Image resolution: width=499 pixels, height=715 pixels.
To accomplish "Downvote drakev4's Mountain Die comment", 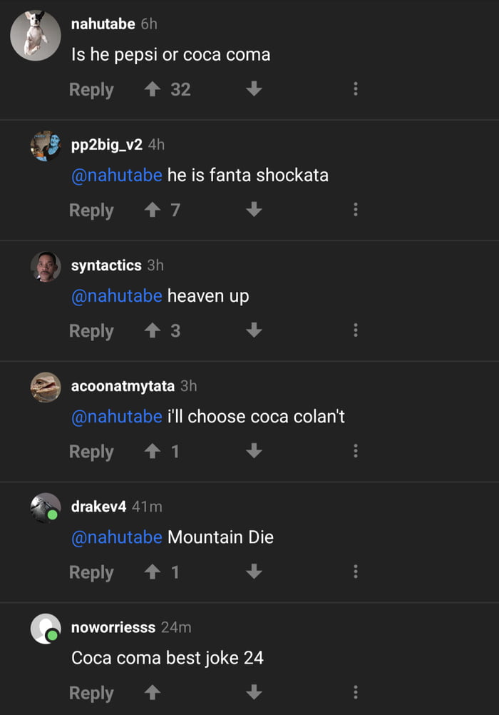I will [254, 572].
